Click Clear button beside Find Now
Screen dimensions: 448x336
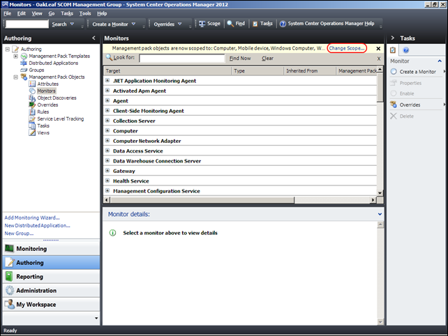[x=267, y=59]
